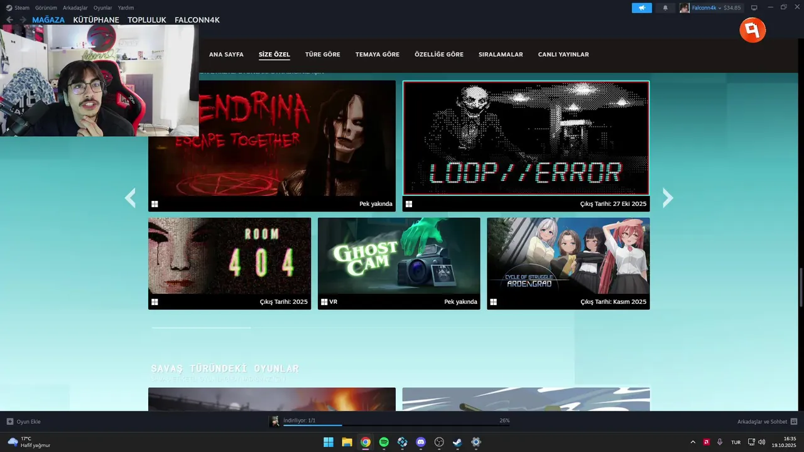Switch to the TOPLULUK tab
The width and height of the screenshot is (804, 452).
[x=147, y=20]
